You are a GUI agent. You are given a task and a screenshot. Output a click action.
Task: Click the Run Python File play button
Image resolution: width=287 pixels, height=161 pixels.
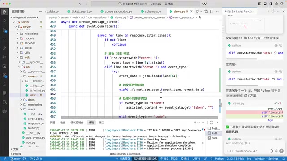pyautogui.click(x=198, y=11)
